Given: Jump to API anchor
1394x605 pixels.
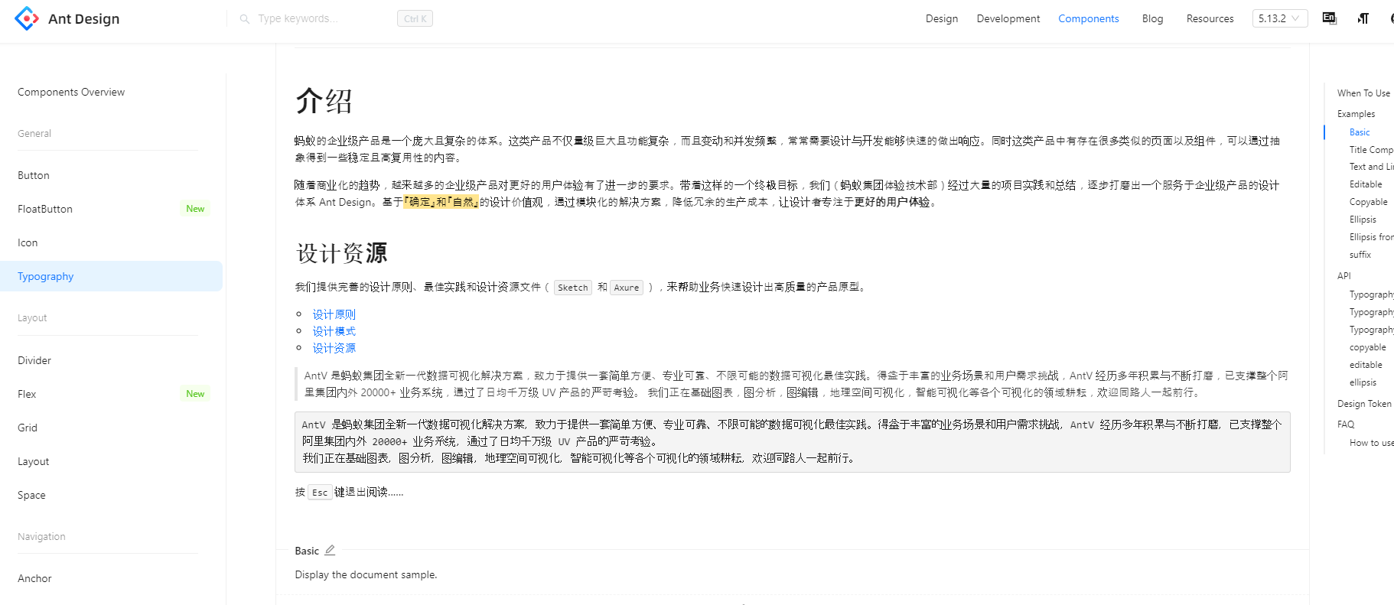Looking at the screenshot, I should 1344,276.
